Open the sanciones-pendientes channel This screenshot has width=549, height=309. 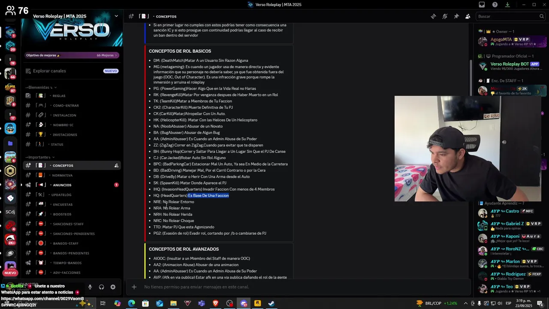pos(72,233)
